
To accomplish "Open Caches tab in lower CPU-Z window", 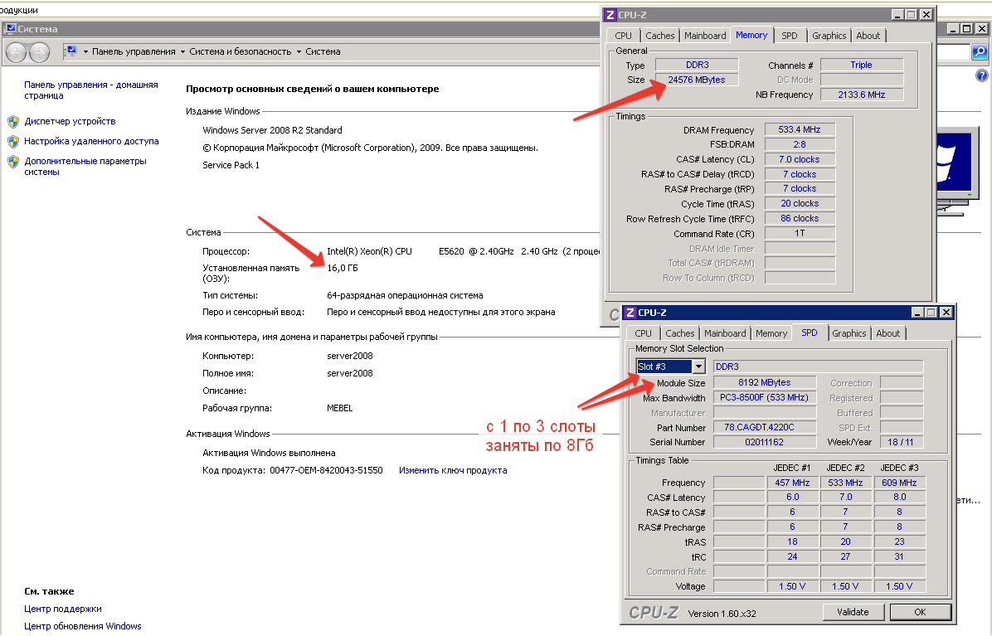I will (679, 334).
